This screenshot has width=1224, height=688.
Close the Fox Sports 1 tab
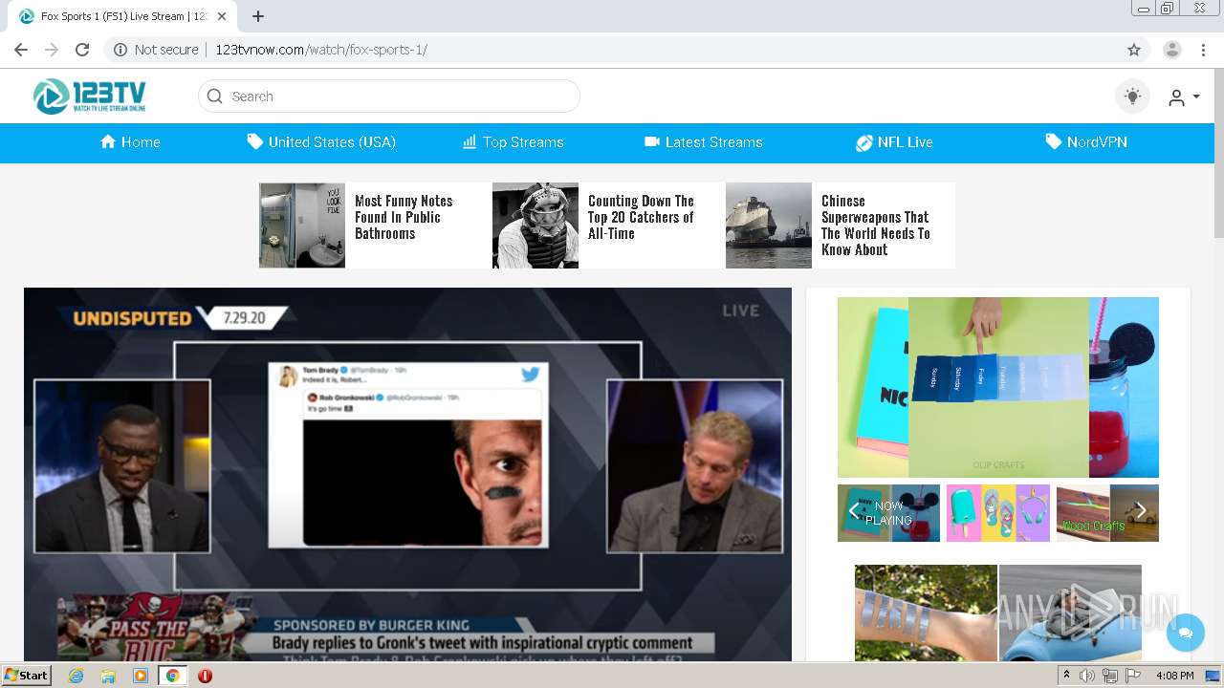[x=223, y=16]
